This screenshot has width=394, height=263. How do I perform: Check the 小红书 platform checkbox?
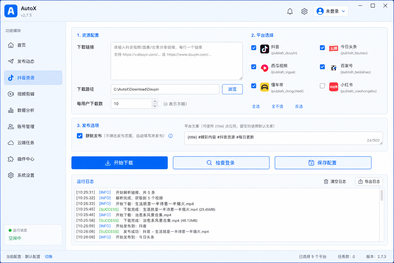[322, 86]
